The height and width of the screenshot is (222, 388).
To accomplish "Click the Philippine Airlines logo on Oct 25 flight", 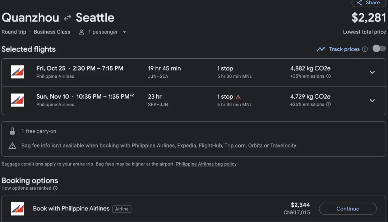I will [x=18, y=72].
